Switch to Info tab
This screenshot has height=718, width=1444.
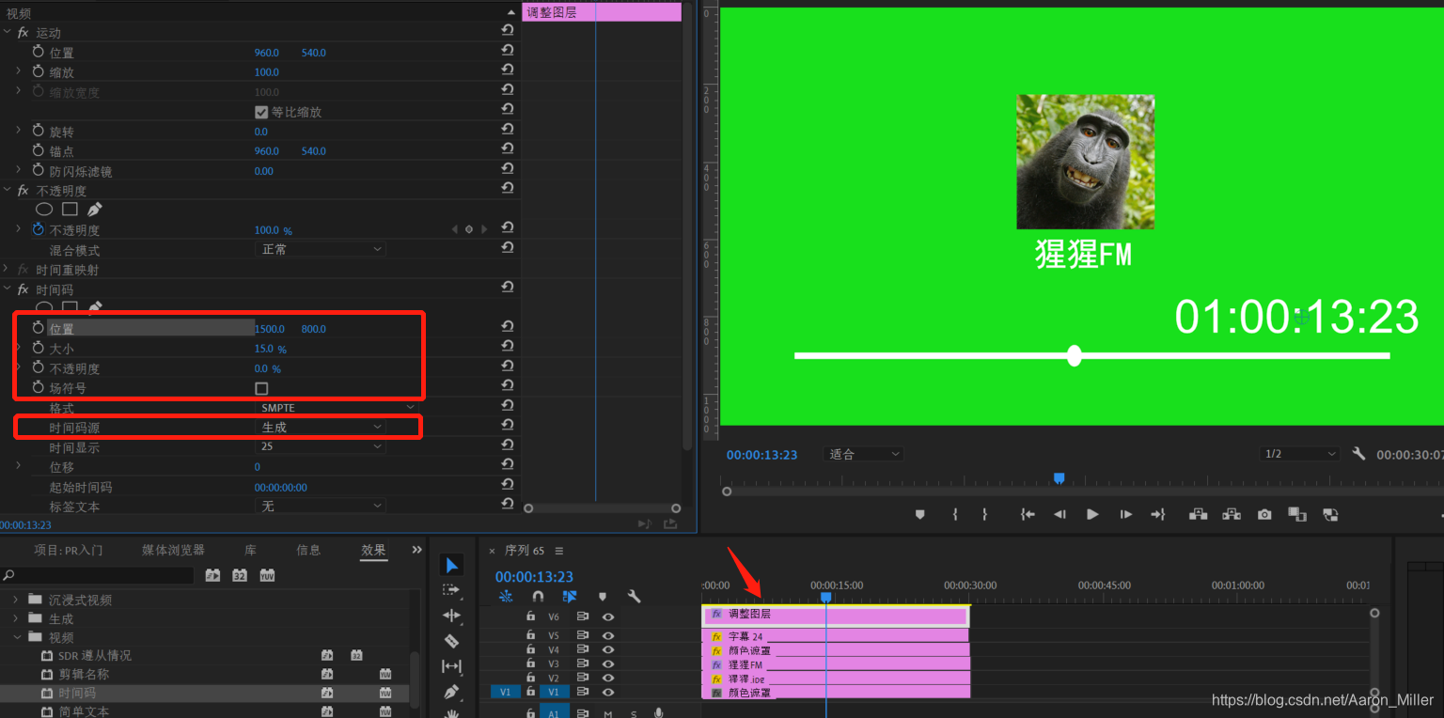pyautogui.click(x=308, y=550)
